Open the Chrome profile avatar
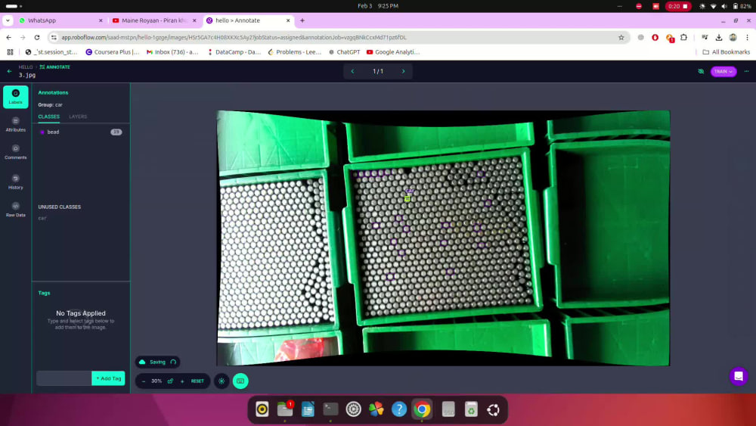The width and height of the screenshot is (756, 426). tap(733, 37)
